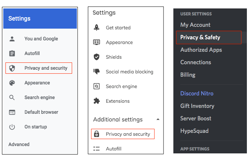Image resolution: width=252 pixels, height=160 pixels.
Task: Open Extensions settings in Brave
Action: [x=118, y=101]
